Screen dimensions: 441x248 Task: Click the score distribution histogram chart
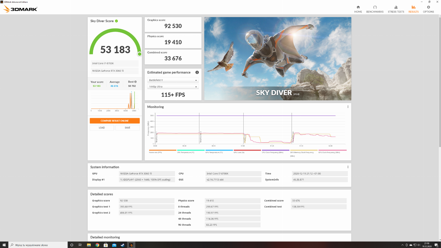pos(114,101)
